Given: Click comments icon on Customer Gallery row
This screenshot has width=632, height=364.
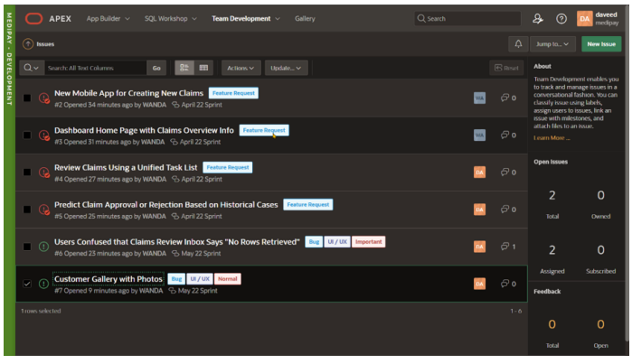Looking at the screenshot, I should tap(505, 284).
